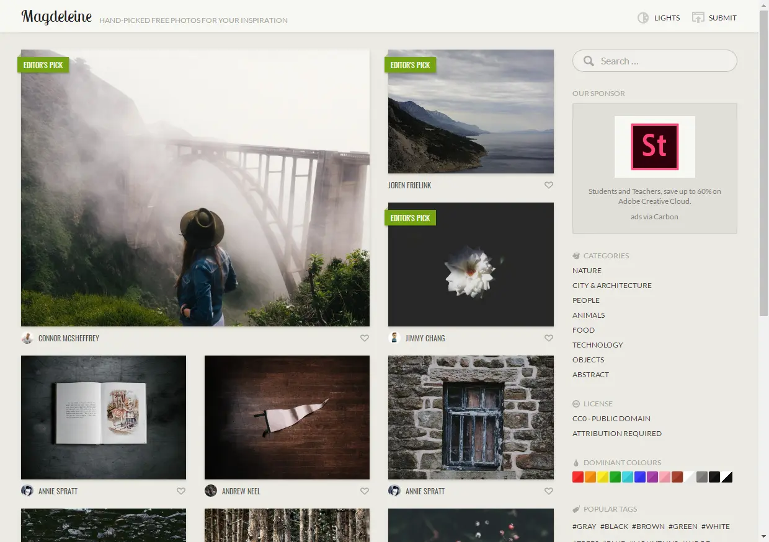Pick the green dominant colour swatch
This screenshot has height=542, width=769.
point(615,477)
